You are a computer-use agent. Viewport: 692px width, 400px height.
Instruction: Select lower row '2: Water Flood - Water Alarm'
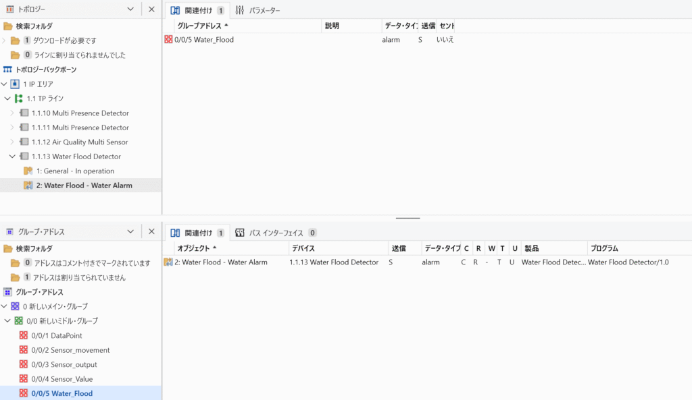[427, 262]
